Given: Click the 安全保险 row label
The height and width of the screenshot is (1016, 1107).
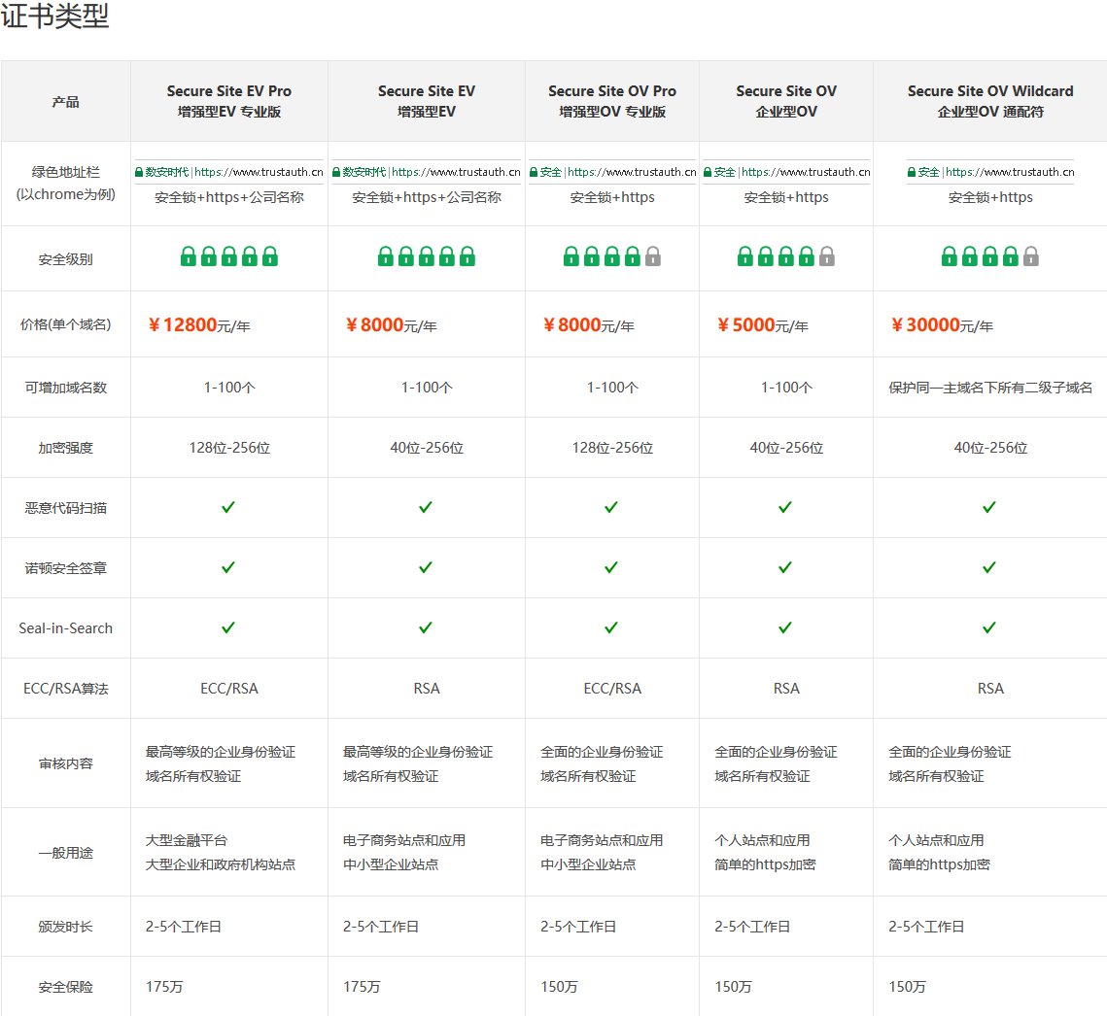Looking at the screenshot, I should (x=66, y=986).
